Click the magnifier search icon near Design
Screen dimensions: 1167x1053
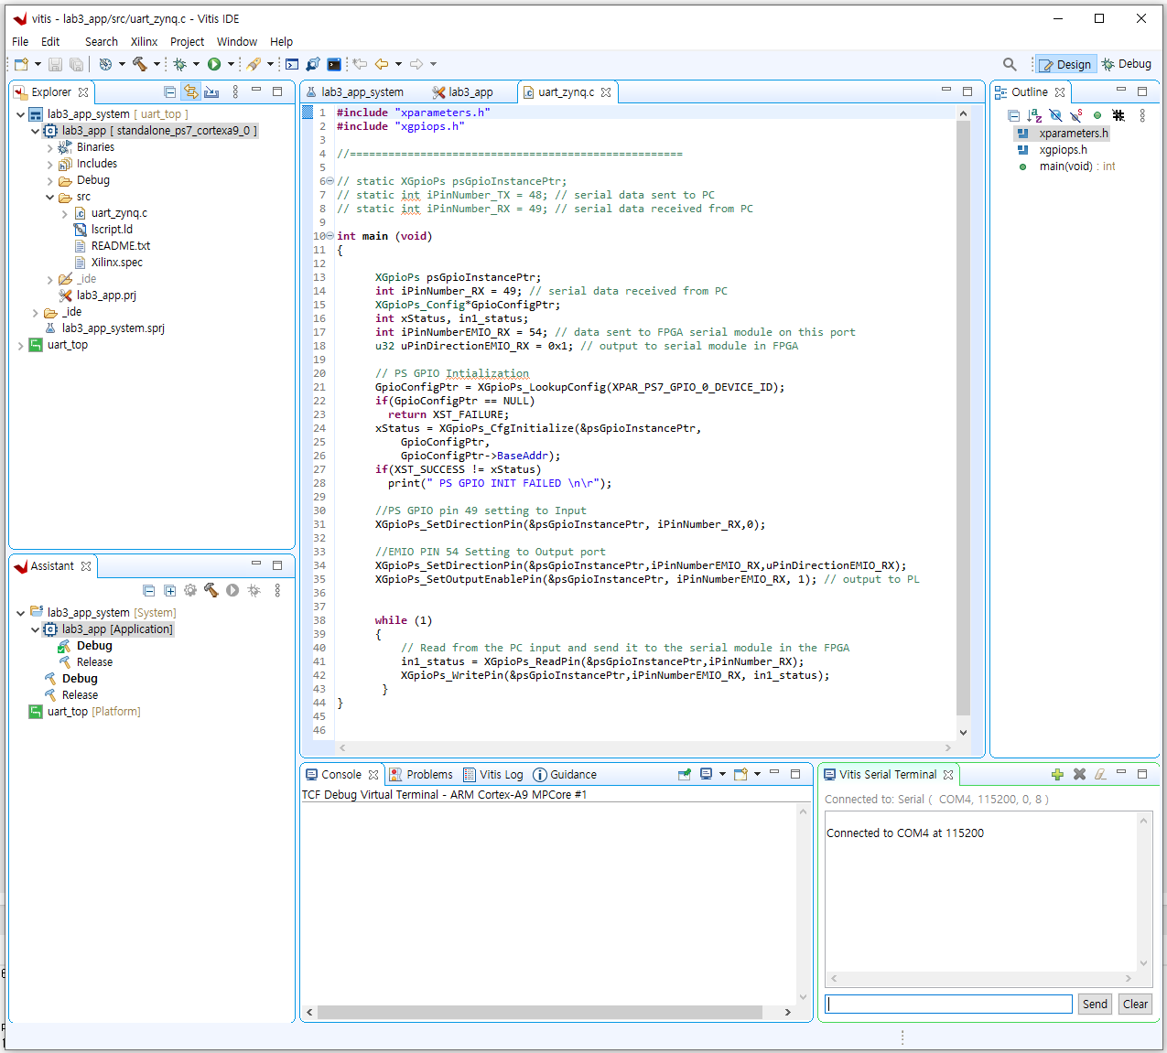tap(1010, 64)
